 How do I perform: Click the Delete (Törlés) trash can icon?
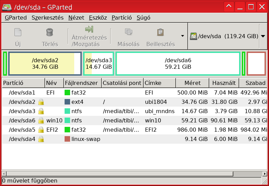[x=50, y=32]
